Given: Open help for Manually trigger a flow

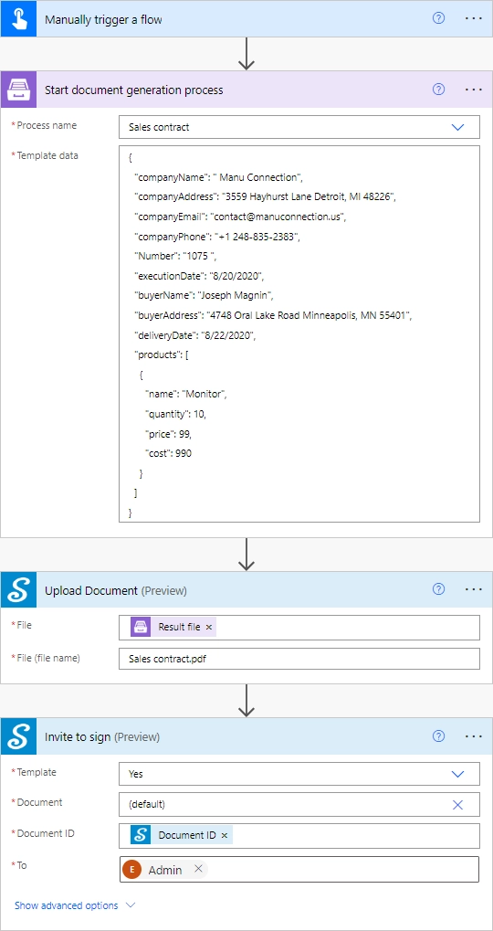Looking at the screenshot, I should point(438,18).
